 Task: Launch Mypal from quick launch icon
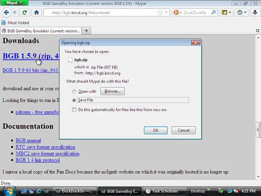(46, 191)
